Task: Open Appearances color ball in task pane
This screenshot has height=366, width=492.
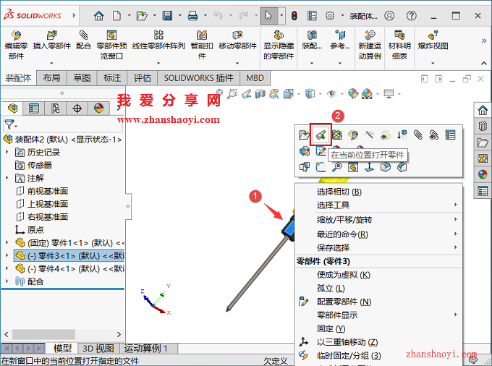Action: [483, 174]
